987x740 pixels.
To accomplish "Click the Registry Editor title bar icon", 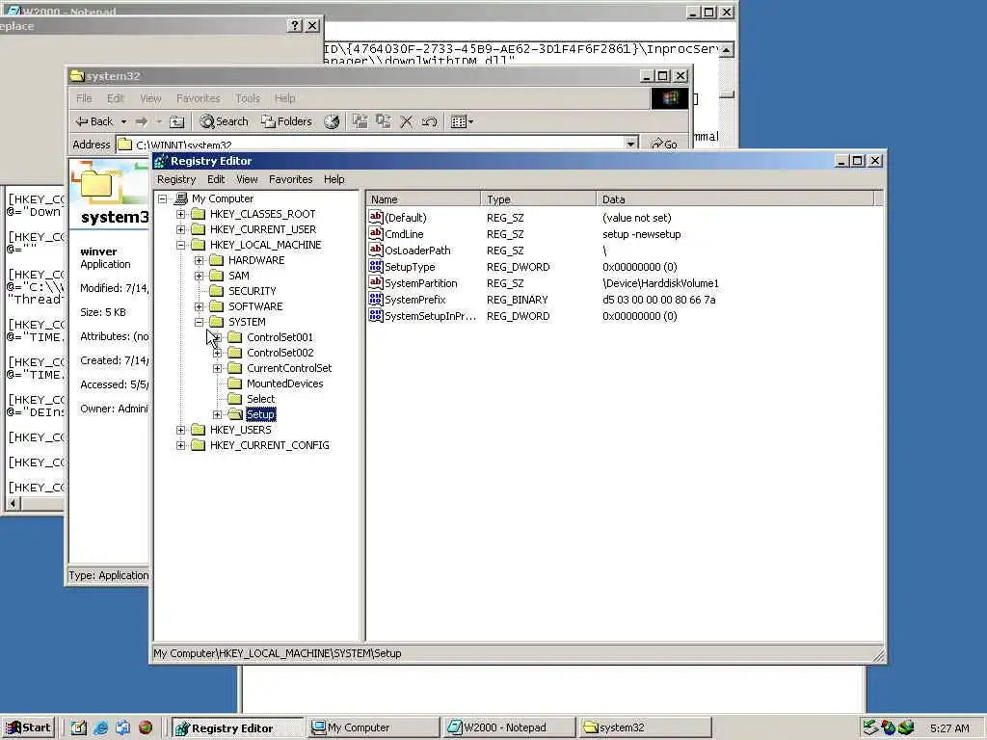I will click(x=161, y=161).
